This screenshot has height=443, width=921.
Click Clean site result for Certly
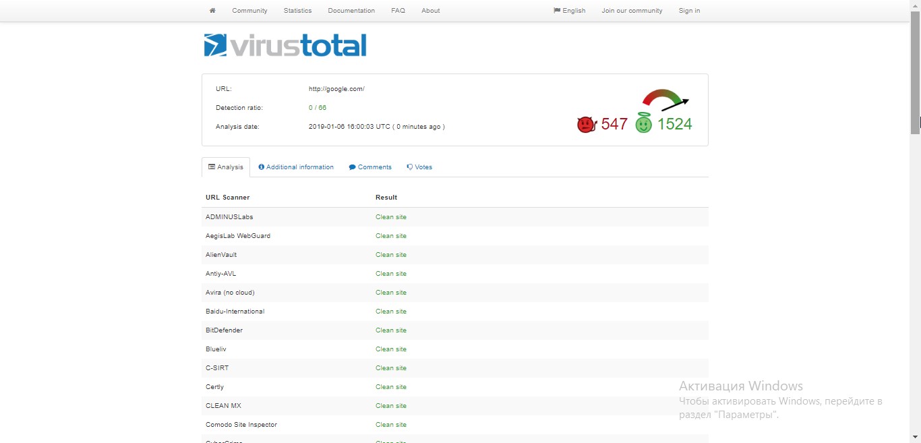coord(391,387)
